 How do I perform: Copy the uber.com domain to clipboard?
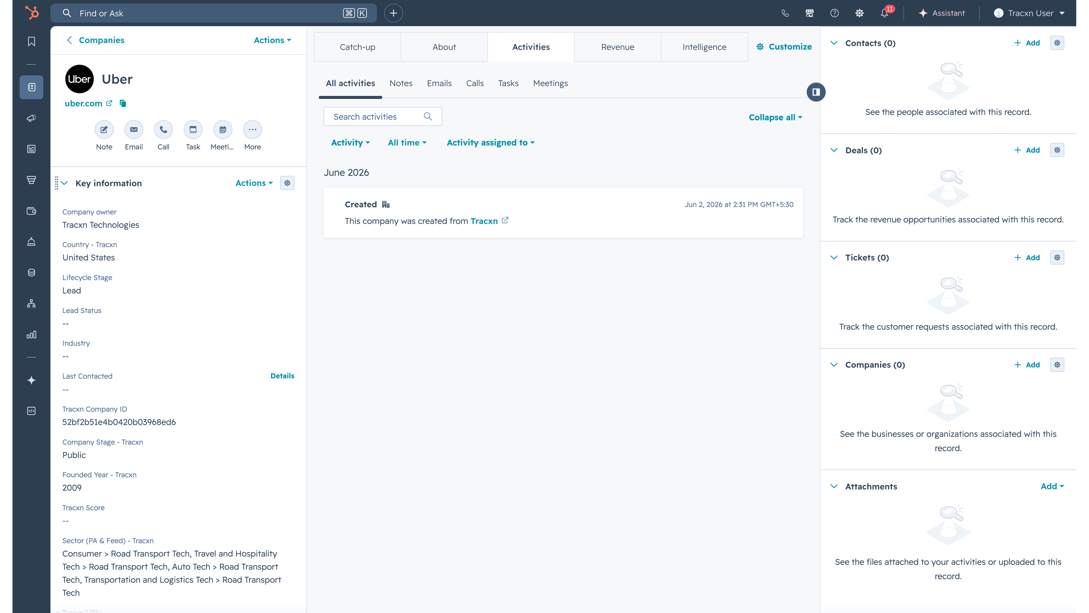pos(123,103)
